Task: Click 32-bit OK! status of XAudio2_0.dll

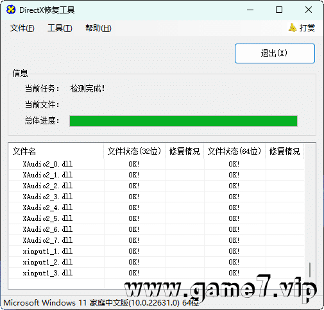Action: coord(134,164)
